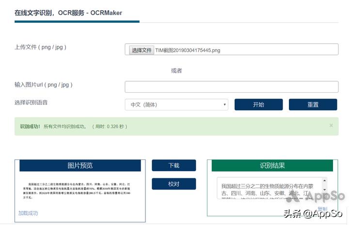349x225 pixels.
Task: Click the 选择文件 file chooser button
Action: click(142, 50)
